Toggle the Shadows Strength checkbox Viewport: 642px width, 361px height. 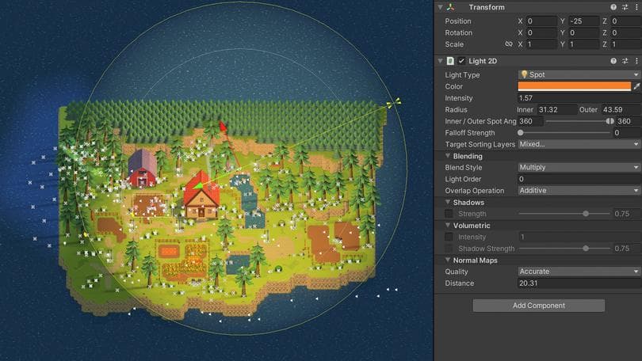coord(449,214)
